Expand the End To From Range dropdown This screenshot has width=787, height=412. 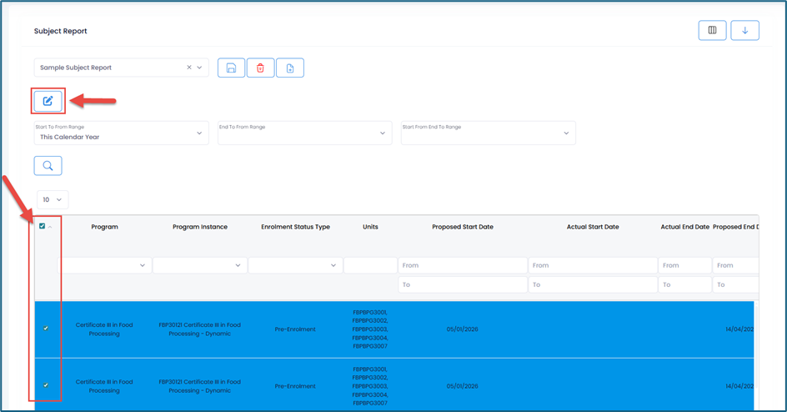pyautogui.click(x=304, y=133)
